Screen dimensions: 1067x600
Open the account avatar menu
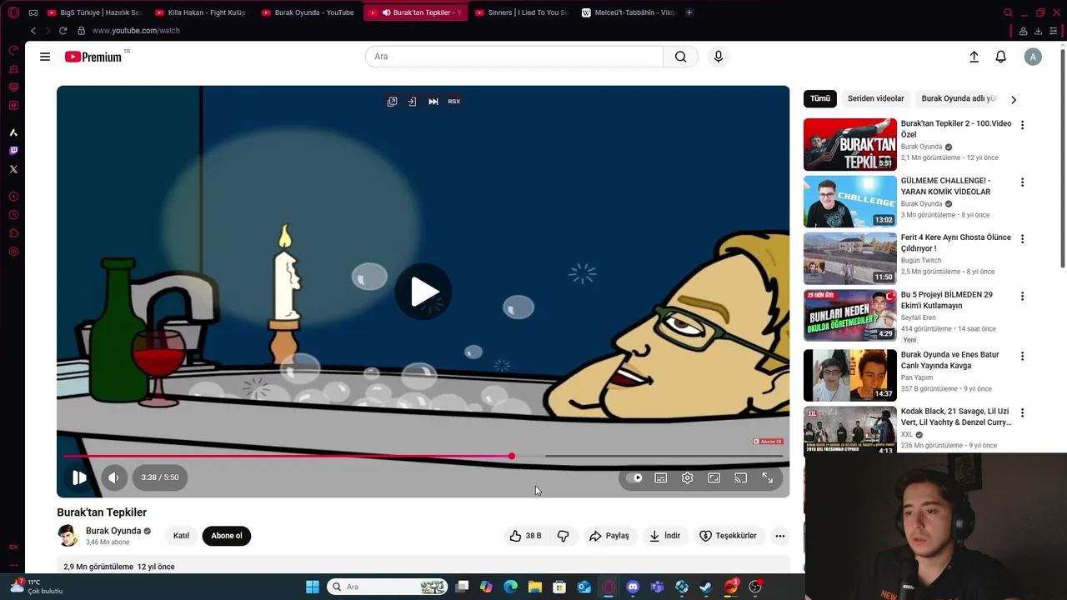pyautogui.click(x=1033, y=57)
